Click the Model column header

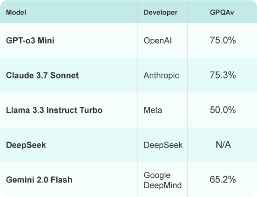pyautogui.click(x=16, y=13)
